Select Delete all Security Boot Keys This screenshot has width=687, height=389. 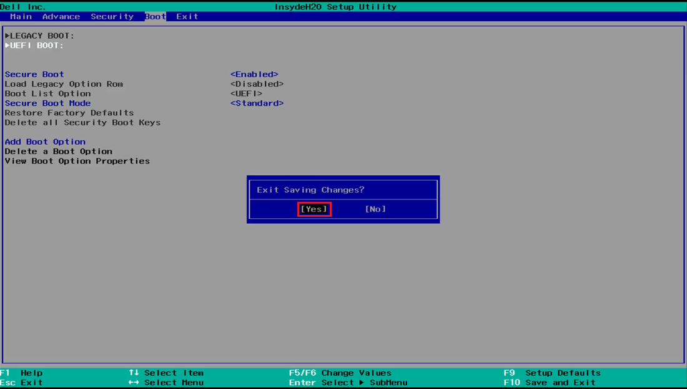pyautogui.click(x=82, y=123)
